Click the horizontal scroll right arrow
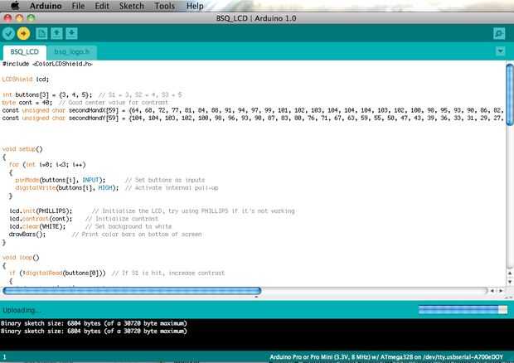 (x=501, y=291)
